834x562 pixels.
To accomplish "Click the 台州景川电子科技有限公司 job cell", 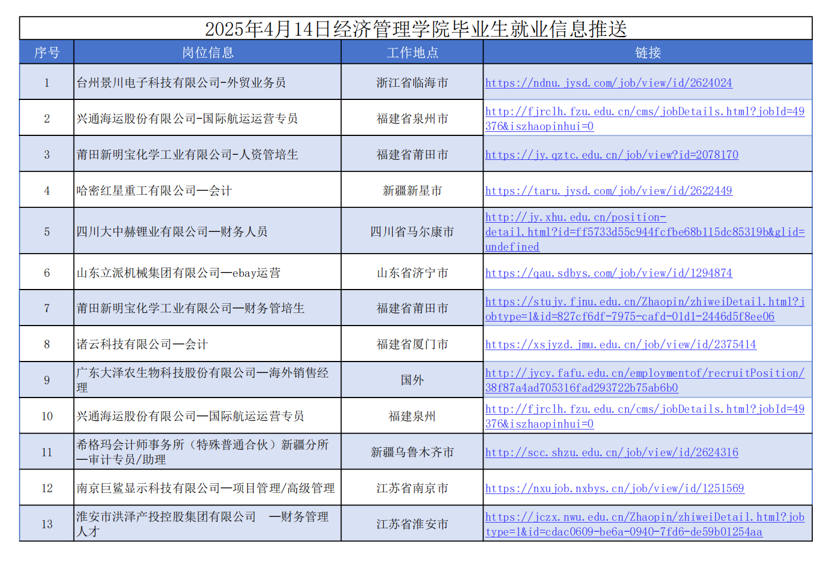I will [182, 83].
